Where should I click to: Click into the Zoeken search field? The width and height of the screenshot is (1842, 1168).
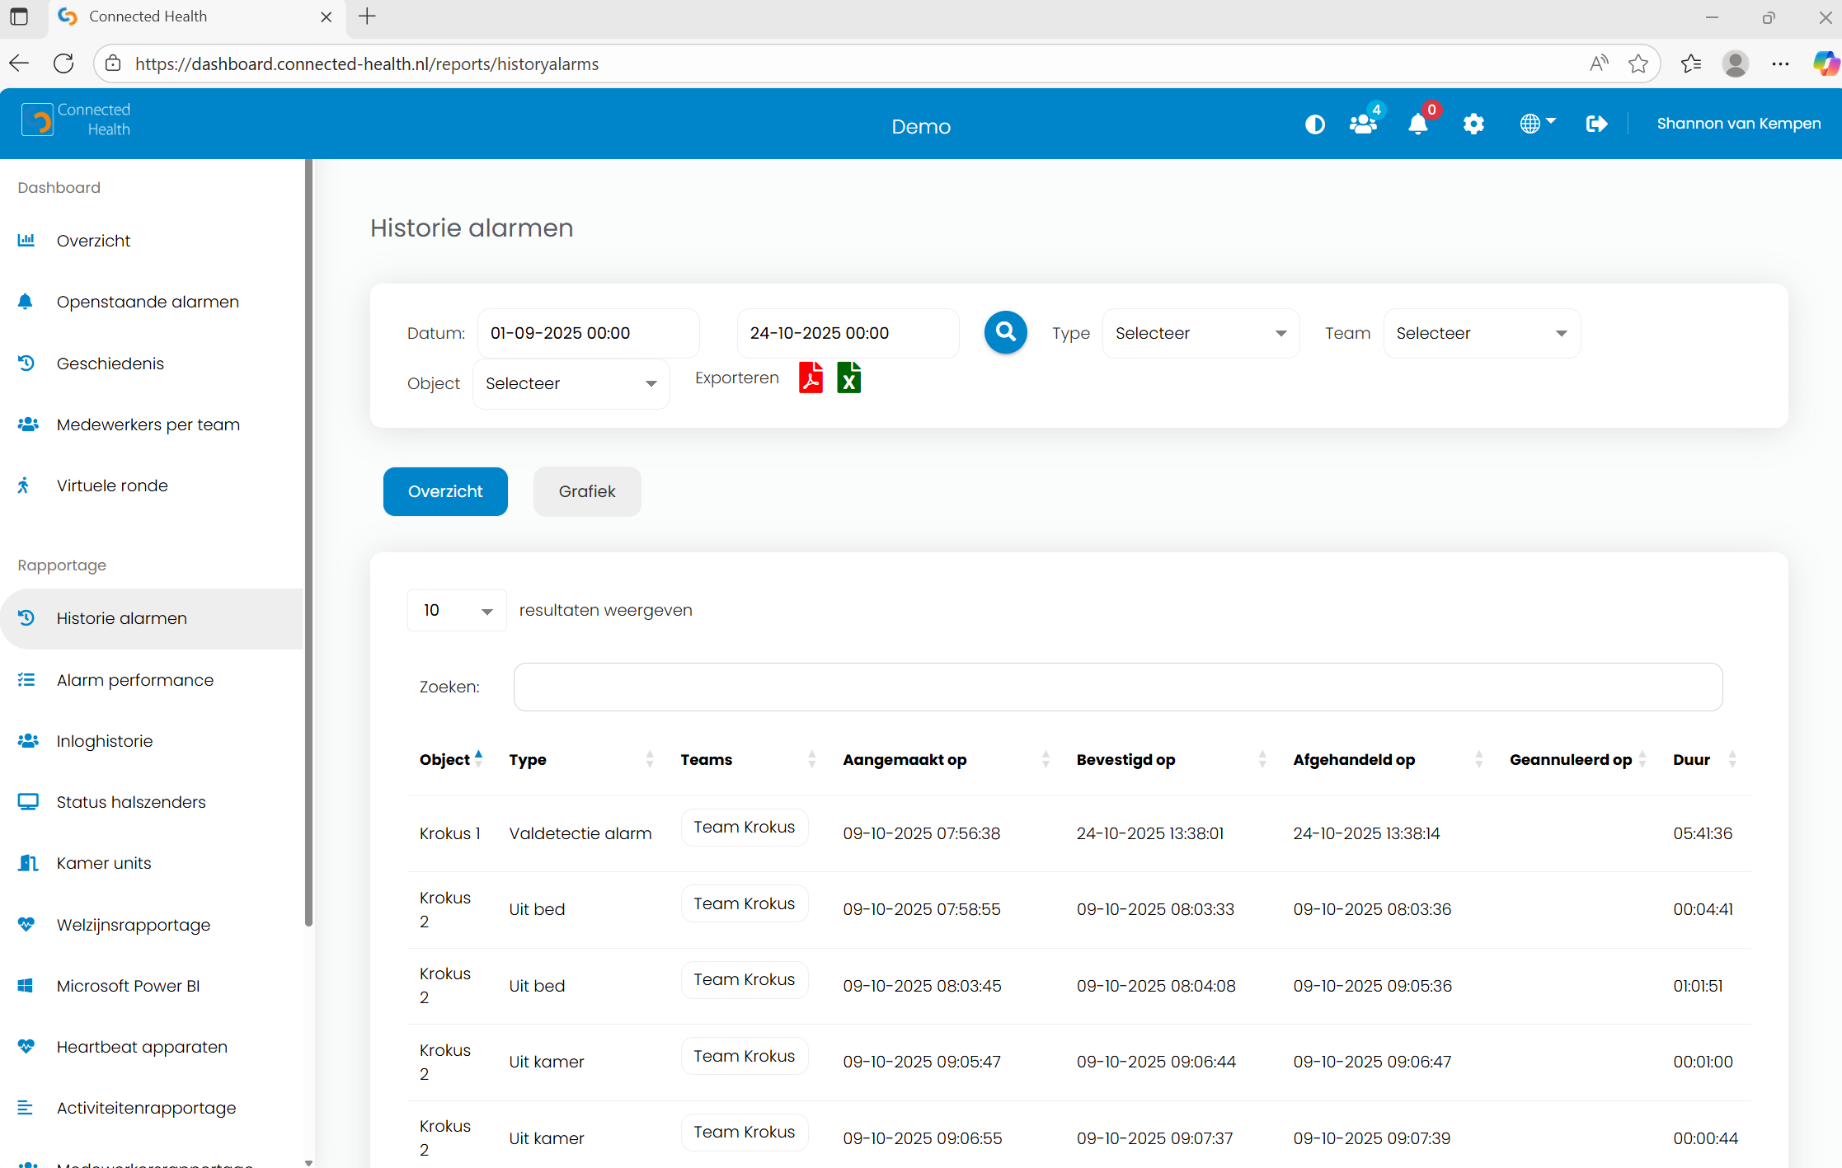pos(1117,687)
